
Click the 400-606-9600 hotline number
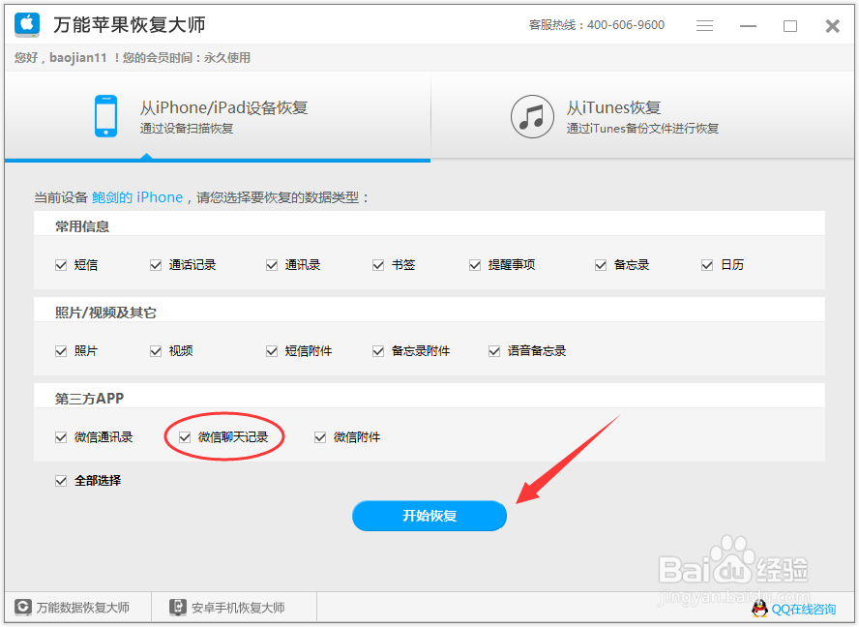622,25
